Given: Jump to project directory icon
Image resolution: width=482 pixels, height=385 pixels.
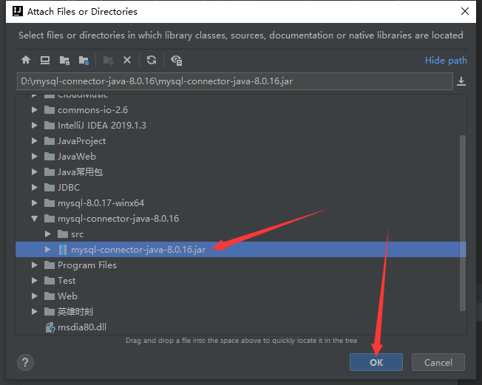Looking at the screenshot, I should click(64, 60).
